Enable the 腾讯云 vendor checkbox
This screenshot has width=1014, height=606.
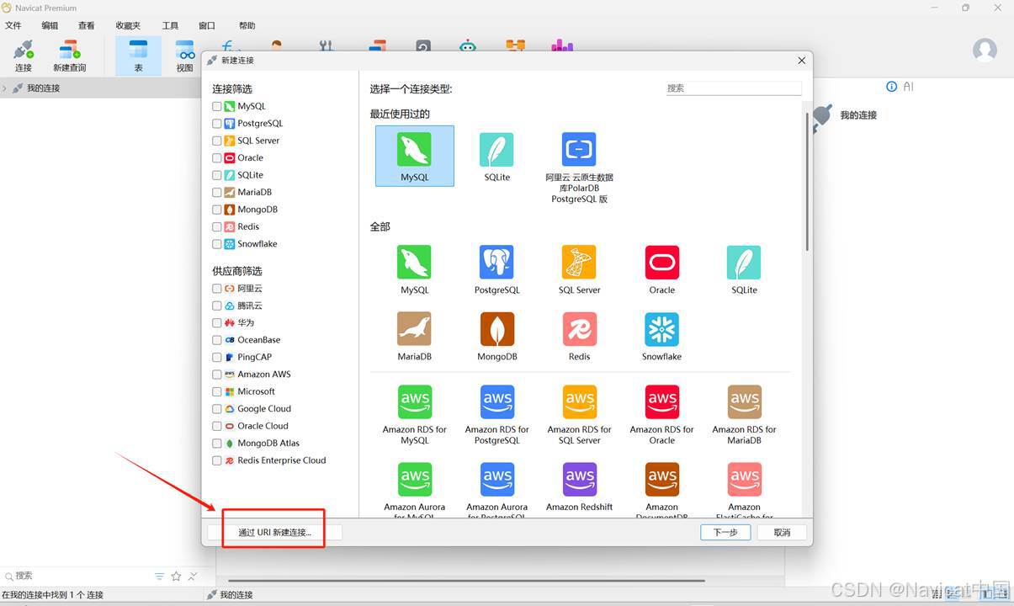click(217, 306)
